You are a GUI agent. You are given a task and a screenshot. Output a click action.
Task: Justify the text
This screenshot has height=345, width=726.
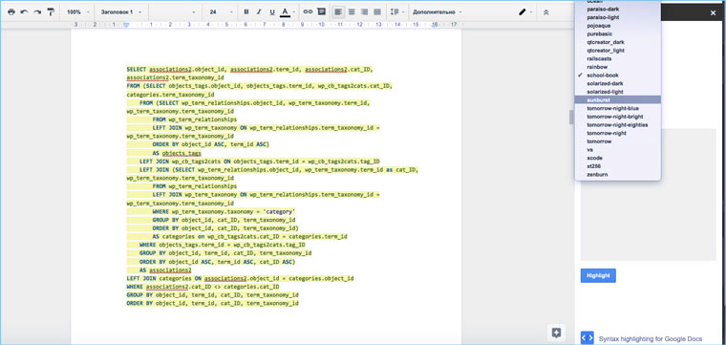pyautogui.click(x=377, y=12)
